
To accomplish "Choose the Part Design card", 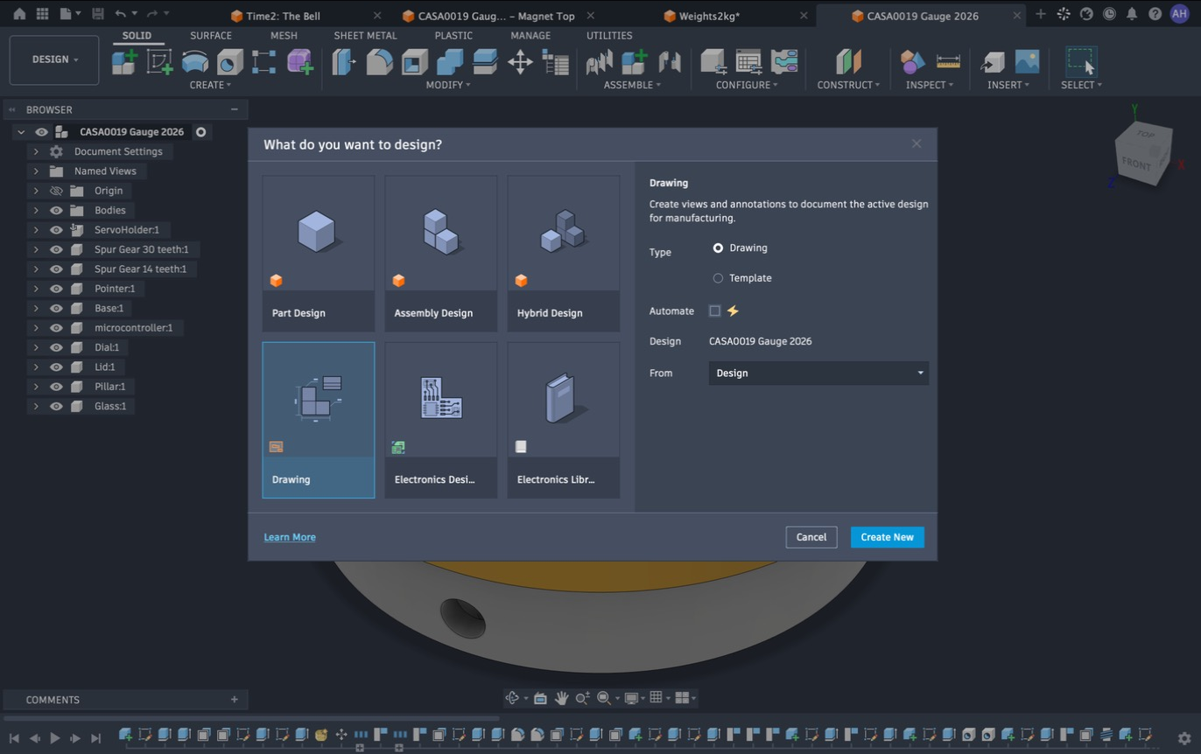I will (319, 254).
